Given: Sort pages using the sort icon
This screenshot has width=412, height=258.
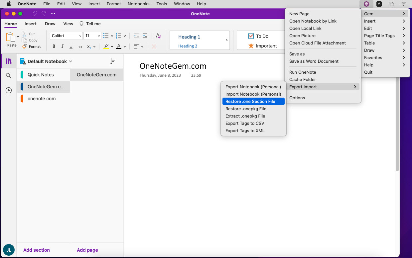Looking at the screenshot, I should (113, 61).
